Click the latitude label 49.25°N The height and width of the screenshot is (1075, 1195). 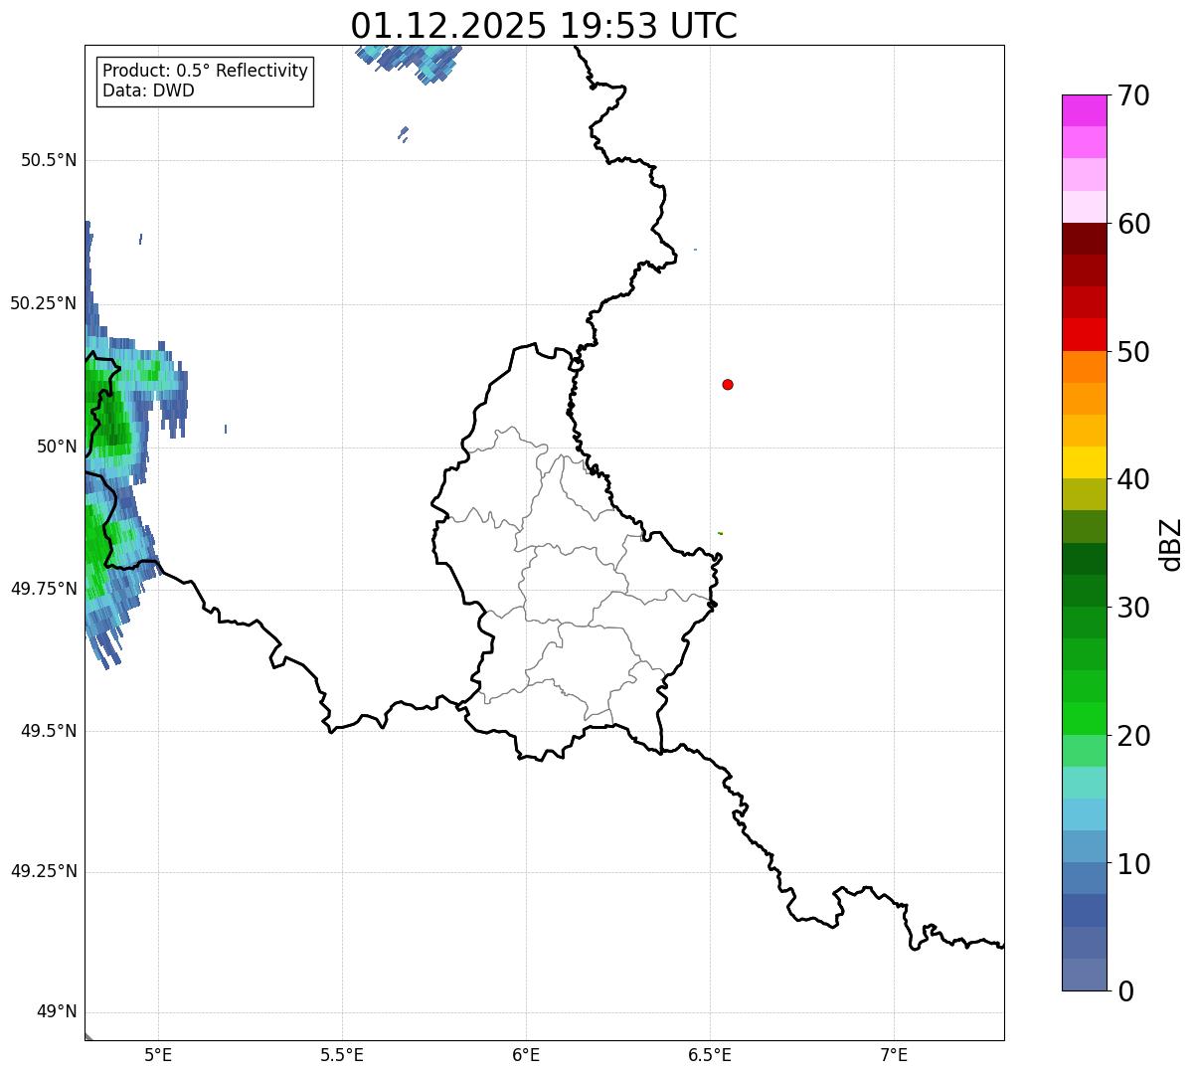[x=43, y=872]
